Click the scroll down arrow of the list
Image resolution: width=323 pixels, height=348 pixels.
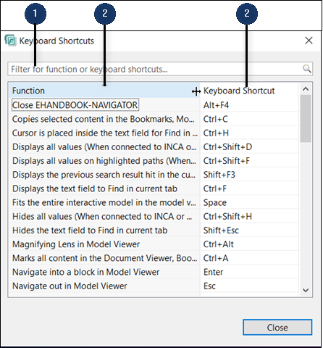pos(306,290)
